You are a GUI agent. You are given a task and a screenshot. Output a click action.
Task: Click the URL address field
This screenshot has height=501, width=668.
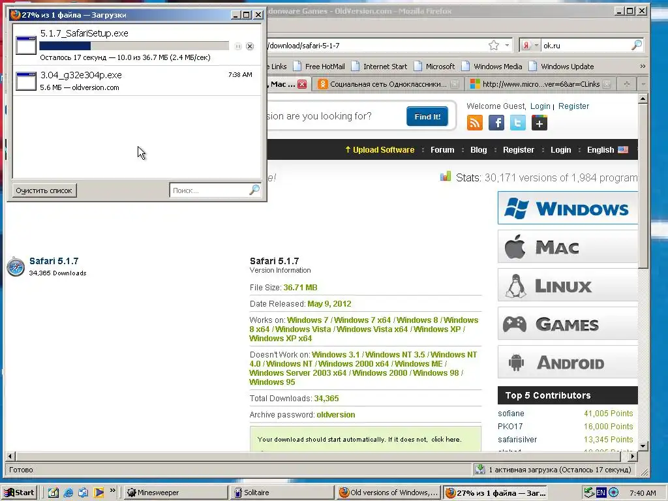(x=377, y=45)
